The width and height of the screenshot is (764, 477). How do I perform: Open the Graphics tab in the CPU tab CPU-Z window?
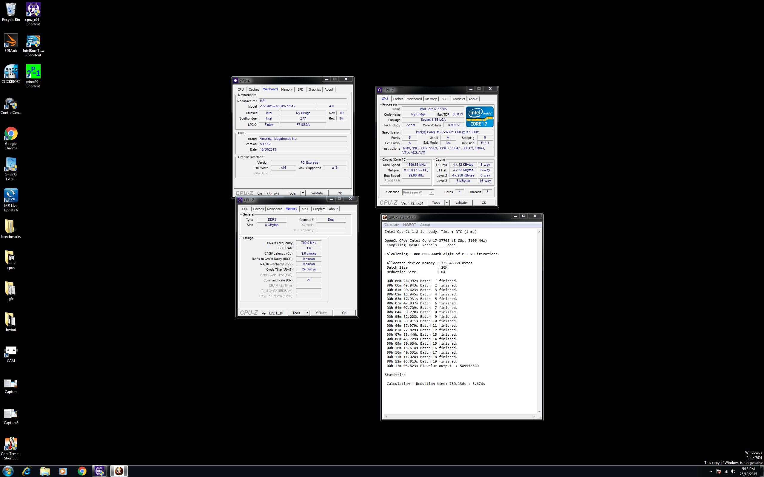click(x=459, y=99)
